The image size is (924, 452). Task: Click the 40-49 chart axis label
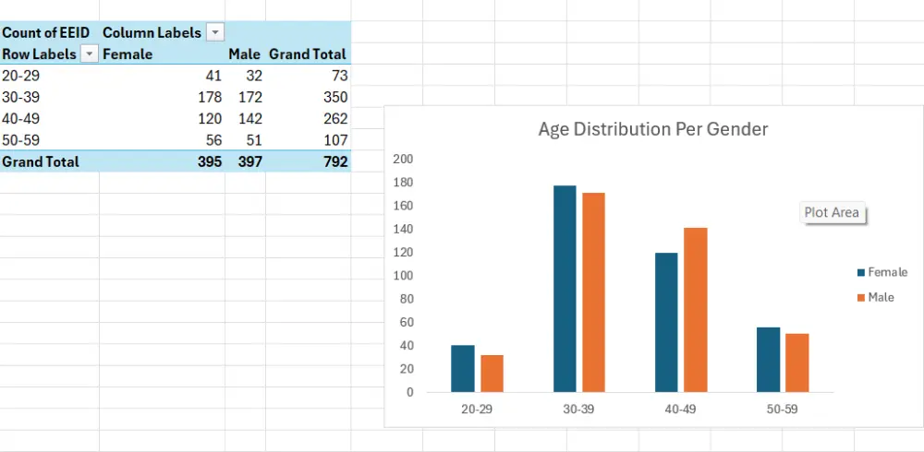pyautogui.click(x=680, y=409)
